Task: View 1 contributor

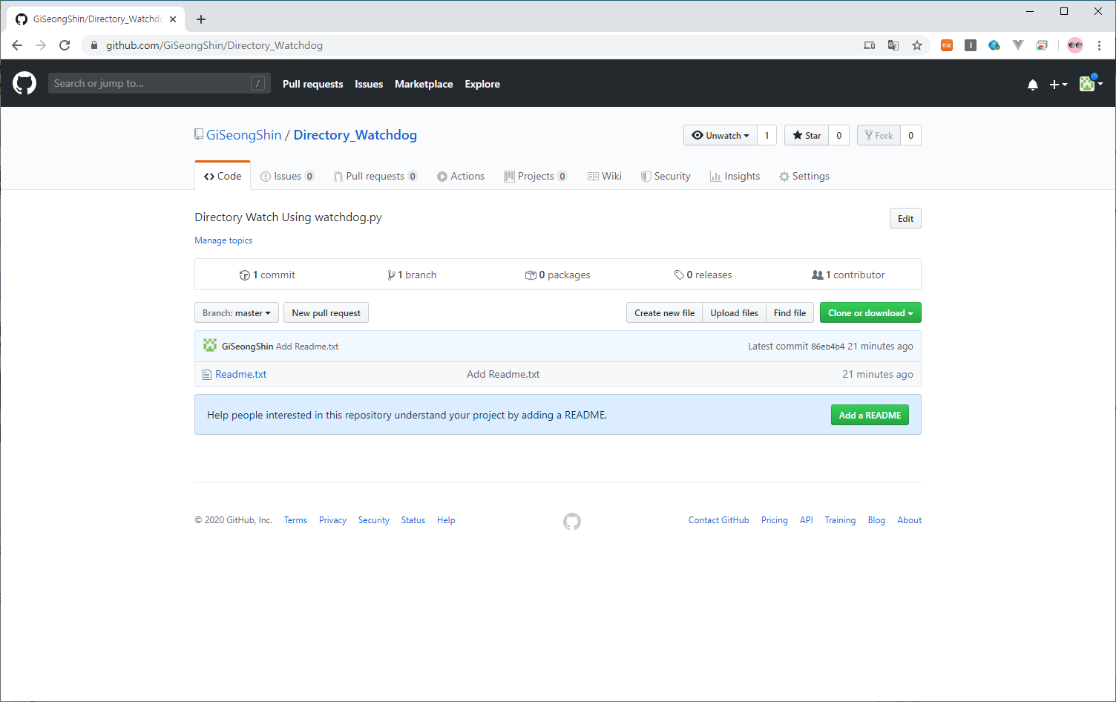Action: pos(848,275)
